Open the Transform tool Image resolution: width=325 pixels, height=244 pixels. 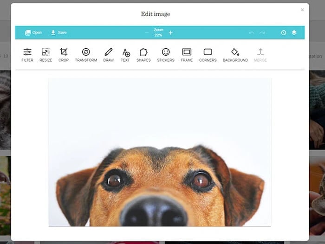click(x=86, y=55)
